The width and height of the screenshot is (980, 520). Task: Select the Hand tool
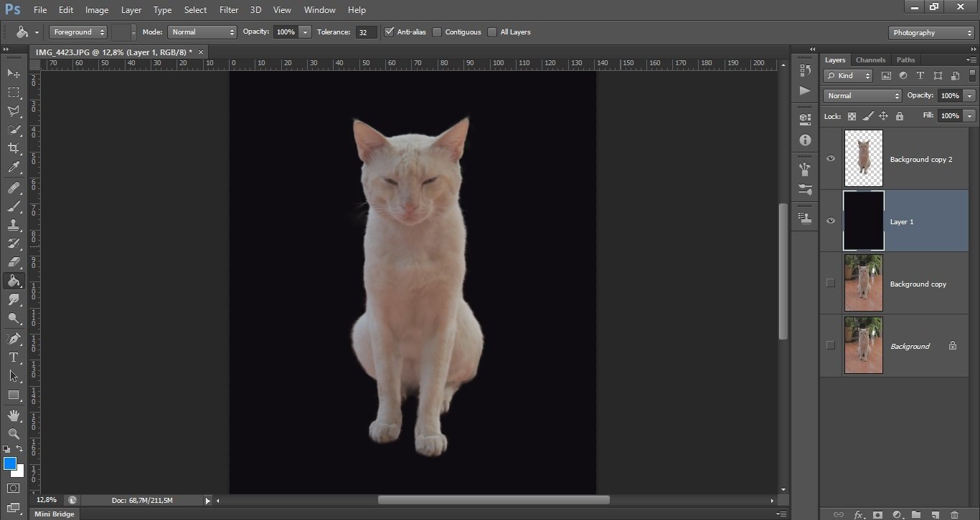pos(14,415)
